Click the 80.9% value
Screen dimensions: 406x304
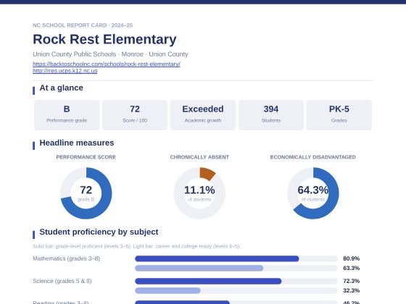click(x=352, y=258)
